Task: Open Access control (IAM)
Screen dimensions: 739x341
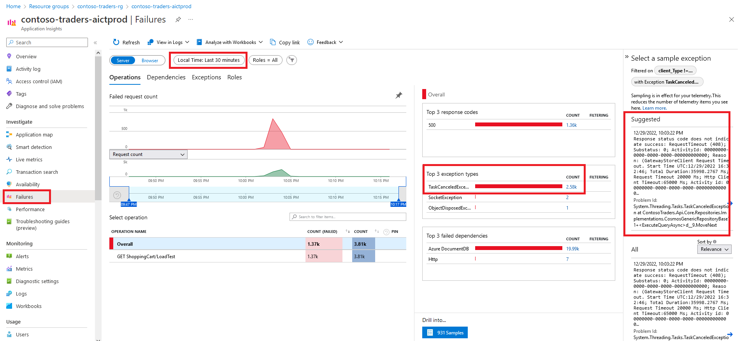Action: [x=39, y=81]
